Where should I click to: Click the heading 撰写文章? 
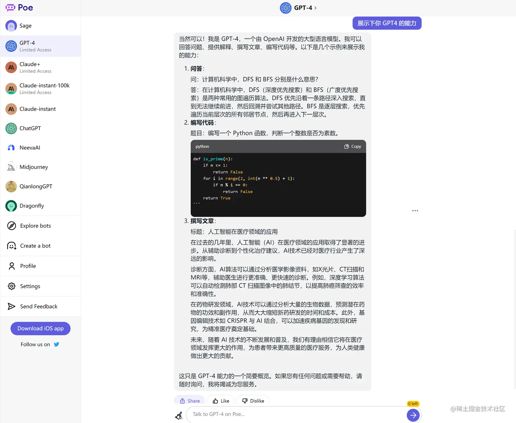202,221
